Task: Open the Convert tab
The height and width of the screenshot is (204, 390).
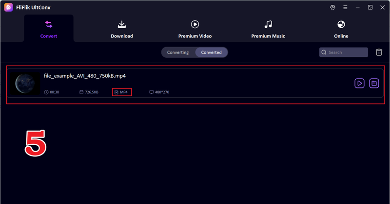Action: point(49,29)
